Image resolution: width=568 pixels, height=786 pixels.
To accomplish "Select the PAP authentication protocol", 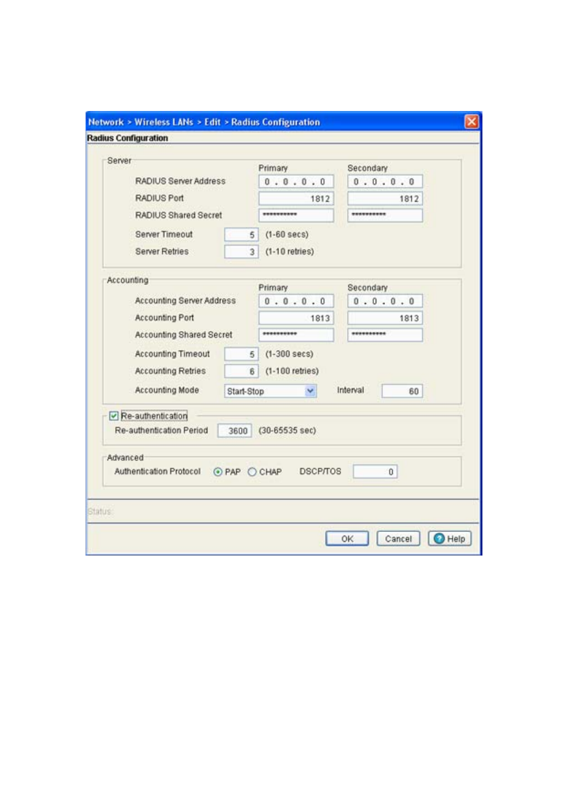I will [218, 472].
